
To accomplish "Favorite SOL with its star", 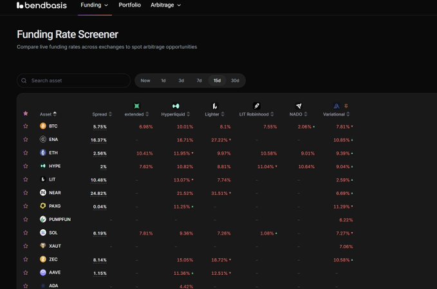I will tap(26, 232).
